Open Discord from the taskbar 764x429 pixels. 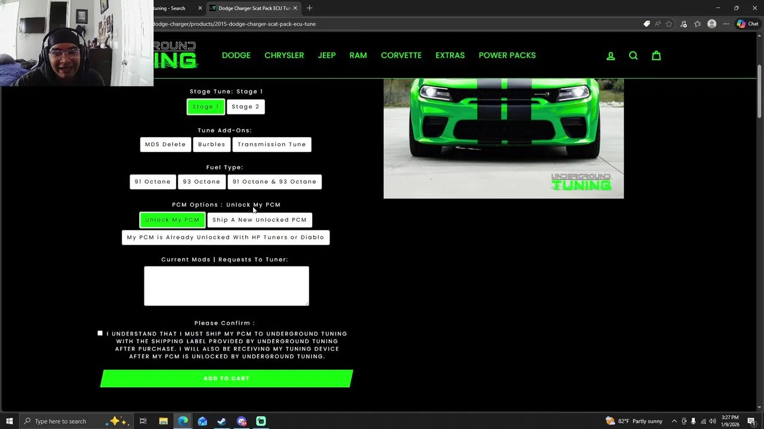[x=242, y=421]
